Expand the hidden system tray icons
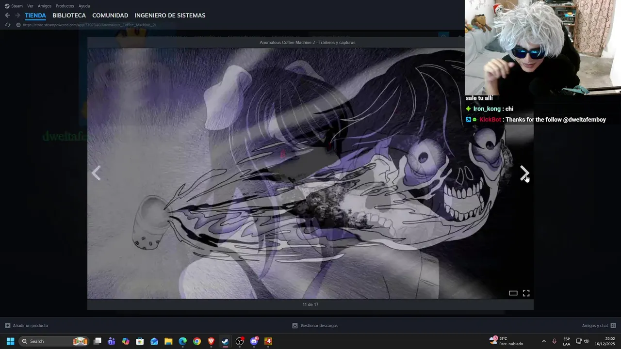This screenshot has width=621, height=349. click(x=543, y=341)
